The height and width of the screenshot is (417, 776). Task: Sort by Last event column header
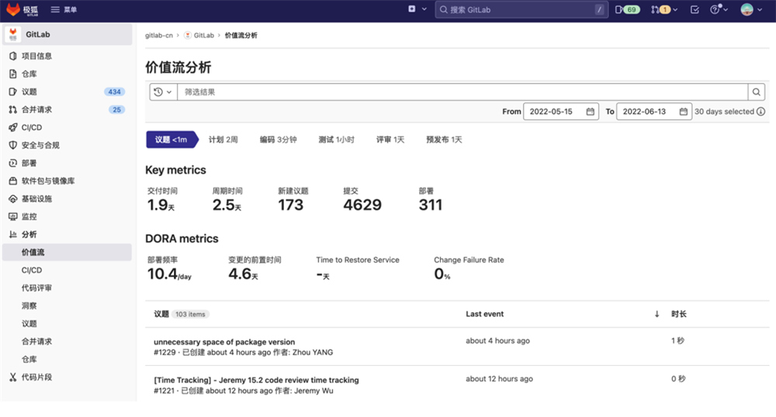click(484, 314)
